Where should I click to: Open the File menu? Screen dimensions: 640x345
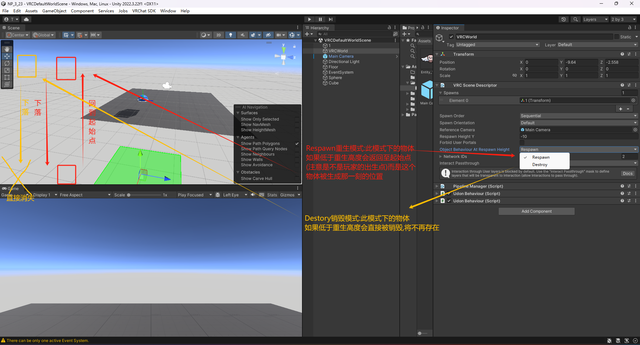(5, 11)
